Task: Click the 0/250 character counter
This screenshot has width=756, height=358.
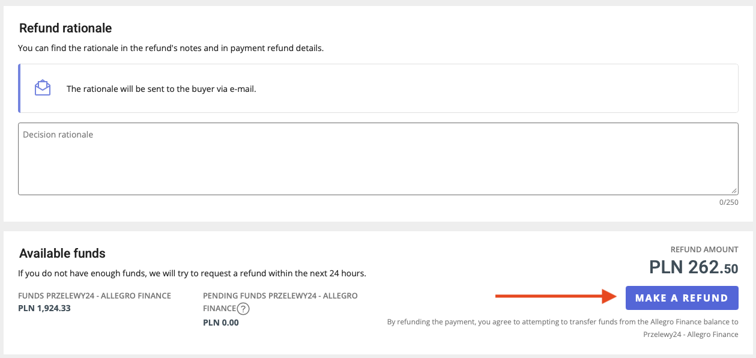Action: pos(728,202)
